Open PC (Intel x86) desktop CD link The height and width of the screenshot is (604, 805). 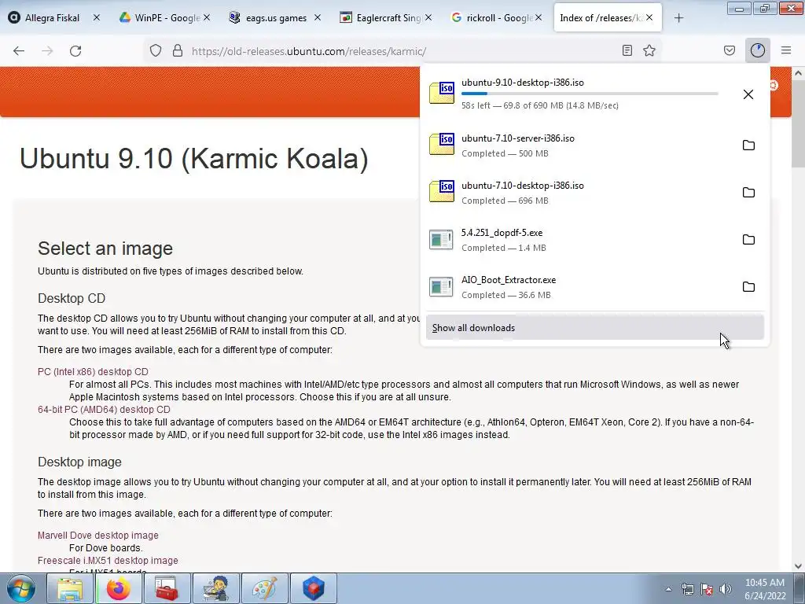pos(93,371)
